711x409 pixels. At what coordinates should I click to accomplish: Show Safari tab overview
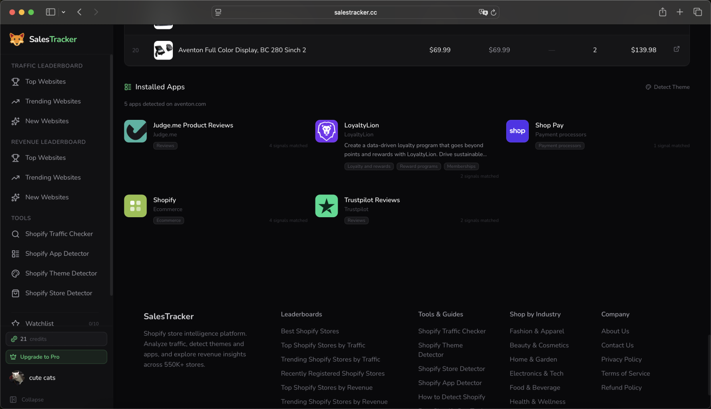coord(698,12)
